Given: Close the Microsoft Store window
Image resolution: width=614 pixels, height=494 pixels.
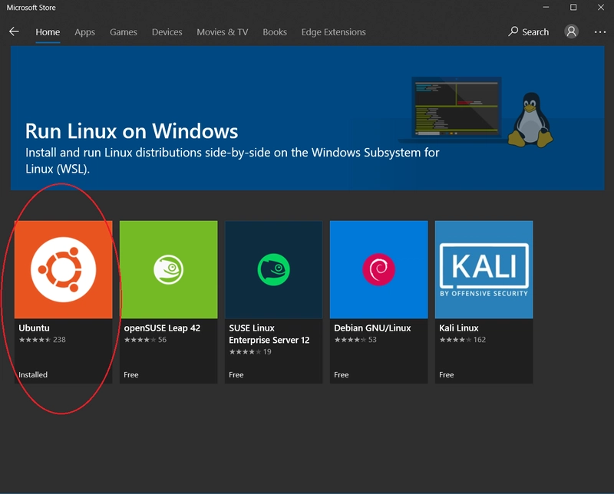Looking at the screenshot, I should coord(601,8).
